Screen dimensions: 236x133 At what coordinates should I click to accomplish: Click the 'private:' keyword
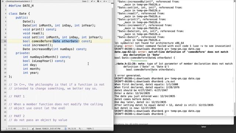23,53
